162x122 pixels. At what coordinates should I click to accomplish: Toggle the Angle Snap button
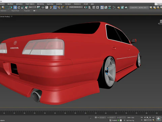[x=55, y=7]
